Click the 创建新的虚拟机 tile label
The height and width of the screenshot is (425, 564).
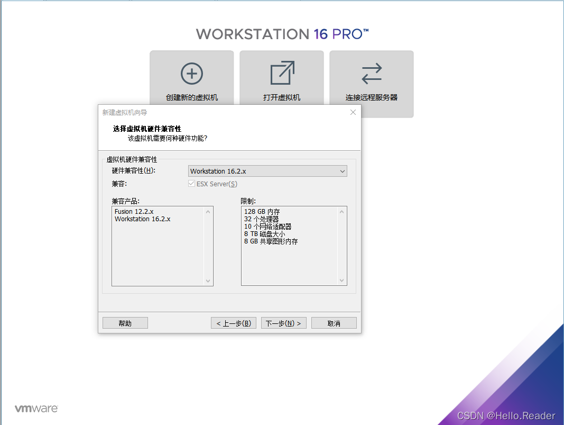[192, 97]
